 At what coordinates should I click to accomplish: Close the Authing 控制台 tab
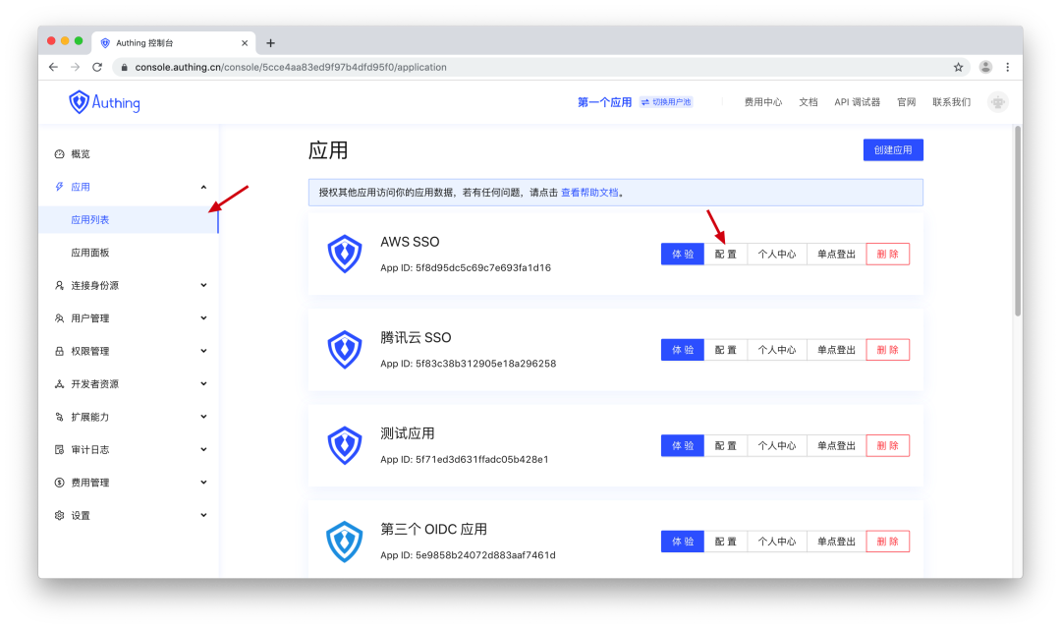(245, 42)
